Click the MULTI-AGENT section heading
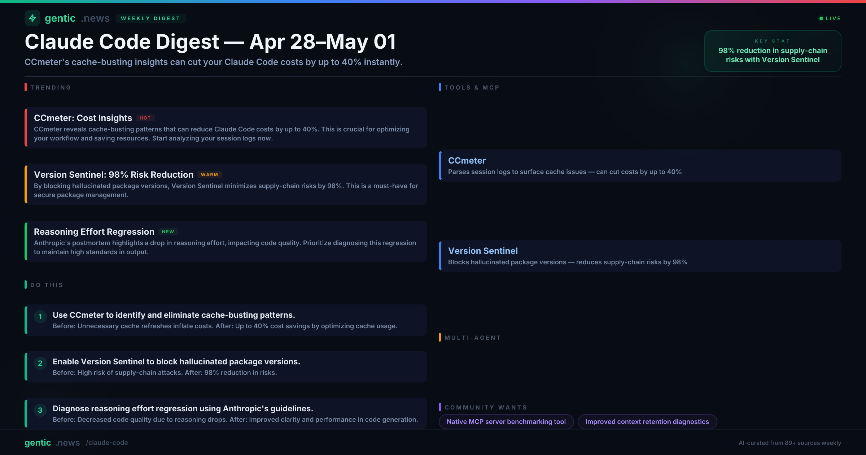 tap(473, 338)
